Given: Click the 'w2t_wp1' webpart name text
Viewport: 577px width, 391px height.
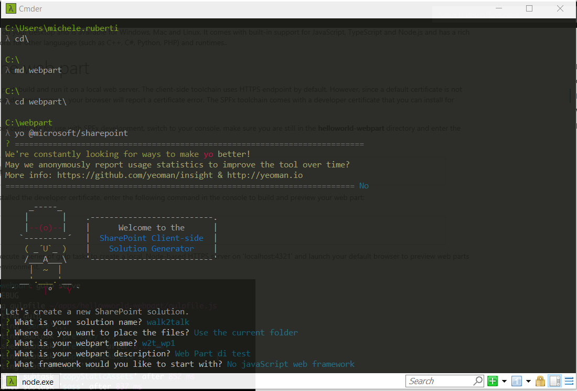Looking at the screenshot, I should (x=158, y=344).
